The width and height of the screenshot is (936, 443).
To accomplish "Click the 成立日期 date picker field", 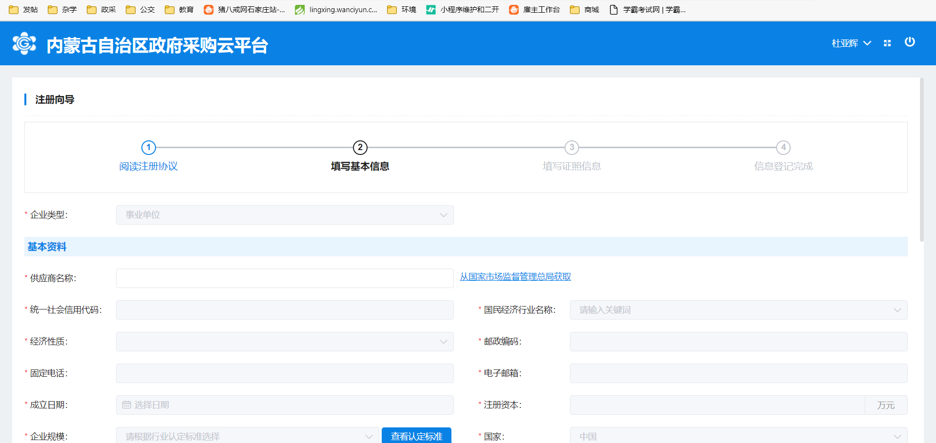I will click(285, 405).
